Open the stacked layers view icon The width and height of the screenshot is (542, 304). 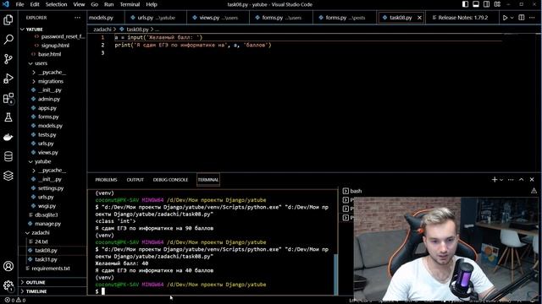click(8, 176)
